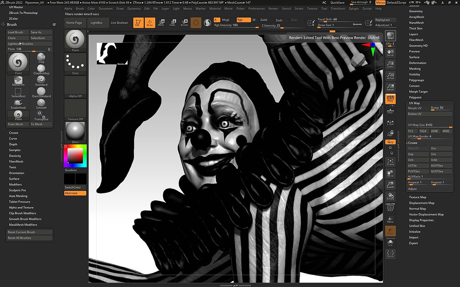The image size is (460, 287).
Task: Click the Scale gizmo mode button
Action: pyautogui.click(x=172, y=23)
